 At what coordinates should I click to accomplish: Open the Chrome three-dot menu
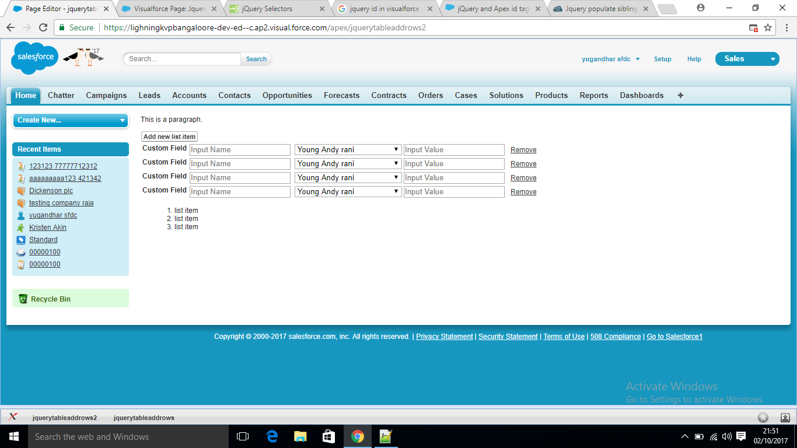click(786, 27)
